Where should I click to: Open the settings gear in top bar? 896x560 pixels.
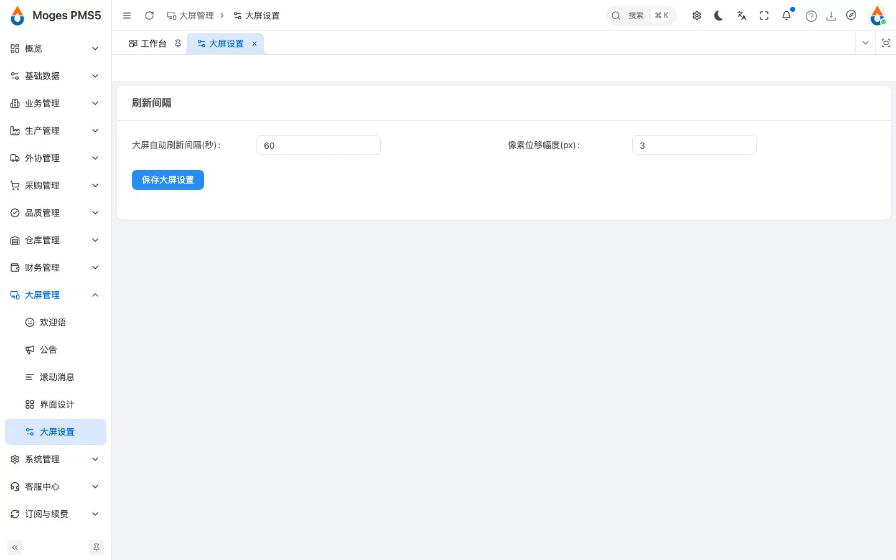[x=697, y=16]
